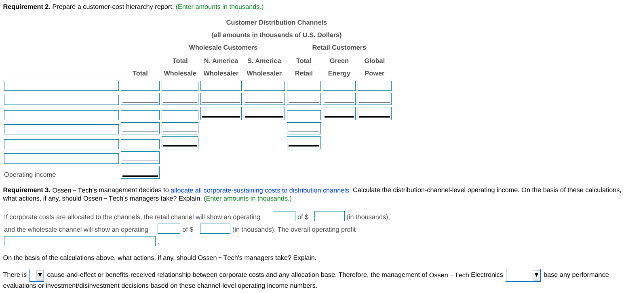Select first row's S. America Wholesaler field
The height and width of the screenshot is (293, 626).
pyautogui.click(x=264, y=86)
